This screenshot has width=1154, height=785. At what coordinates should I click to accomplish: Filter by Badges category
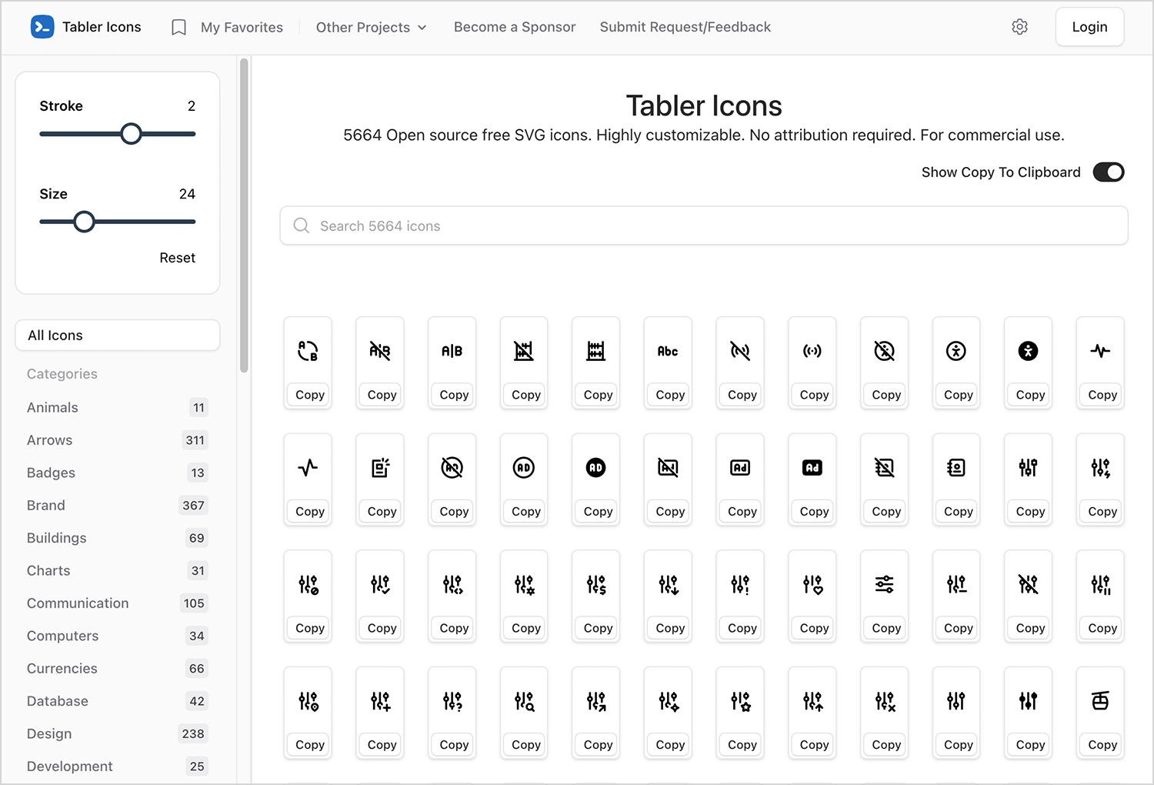pyautogui.click(x=118, y=473)
